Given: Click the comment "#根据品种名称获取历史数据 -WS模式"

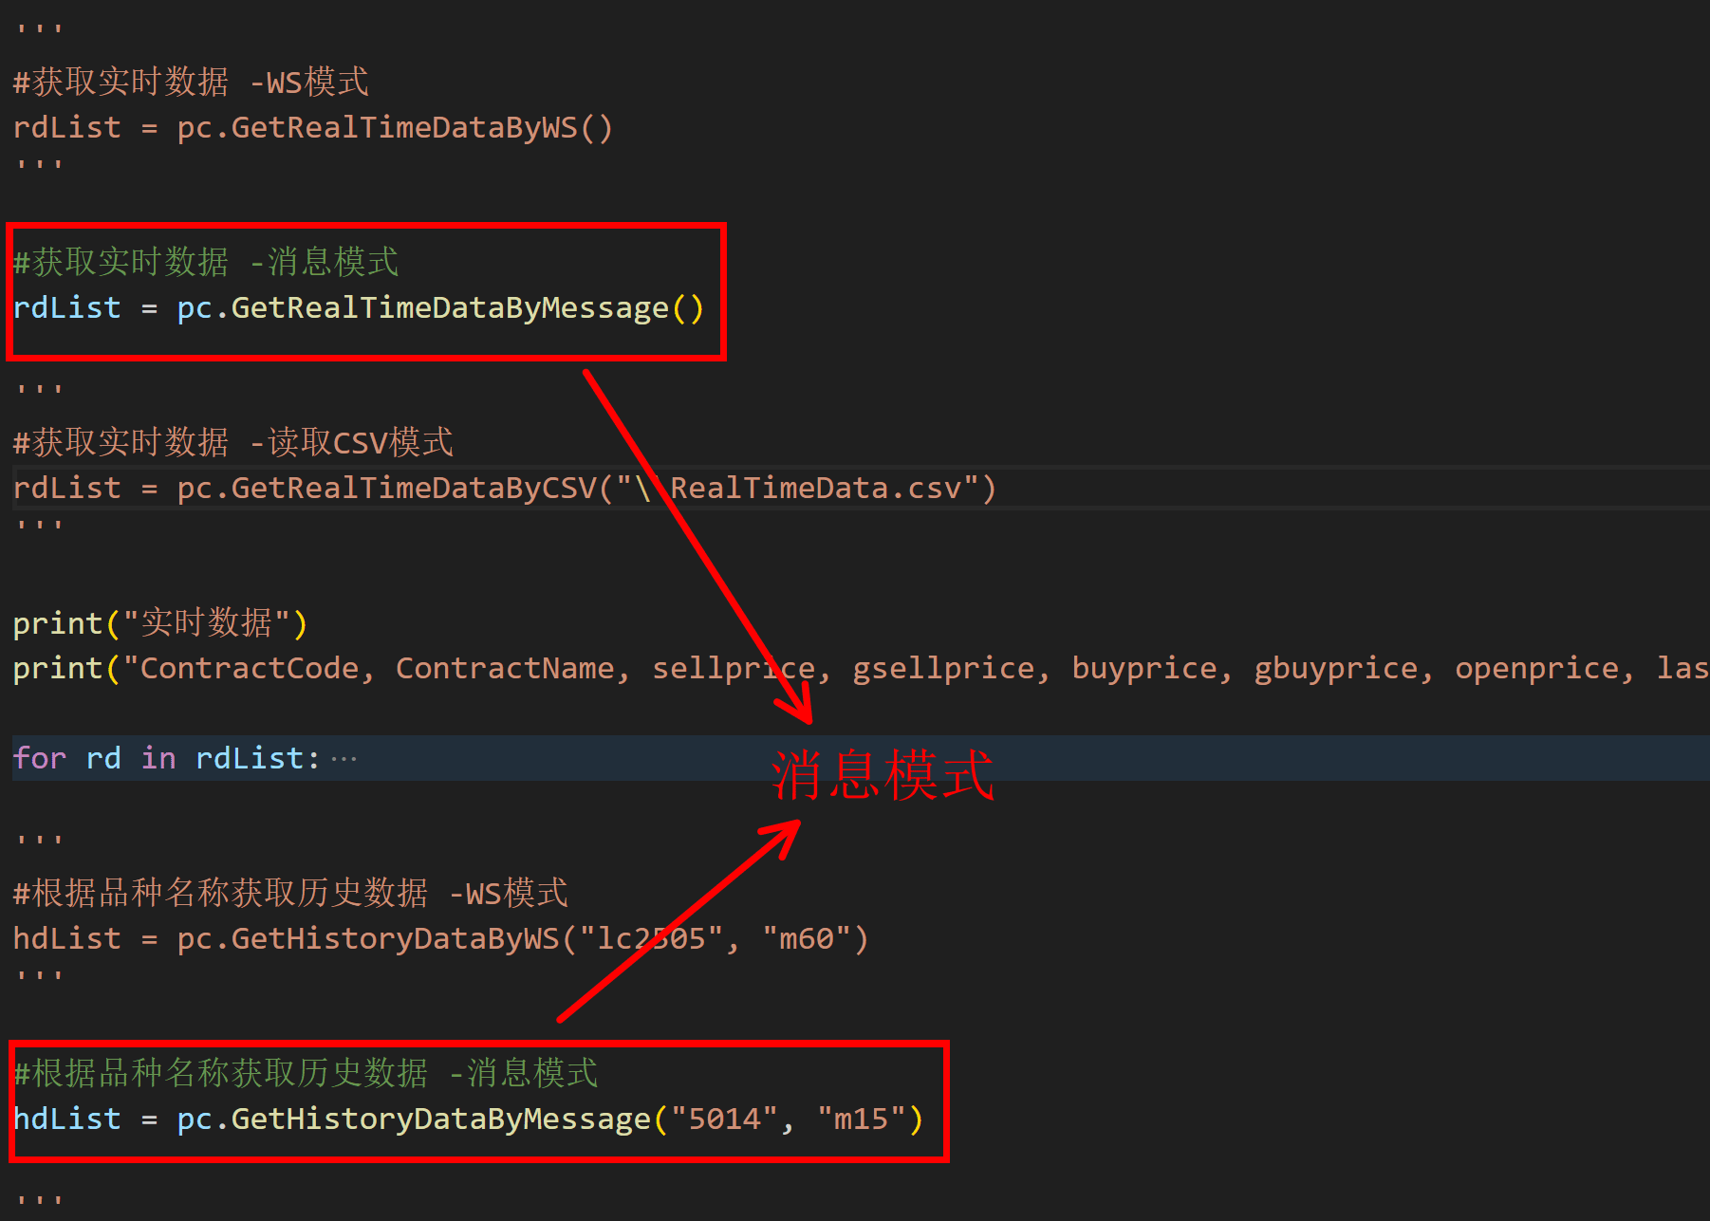Looking at the screenshot, I should [x=289, y=894].
